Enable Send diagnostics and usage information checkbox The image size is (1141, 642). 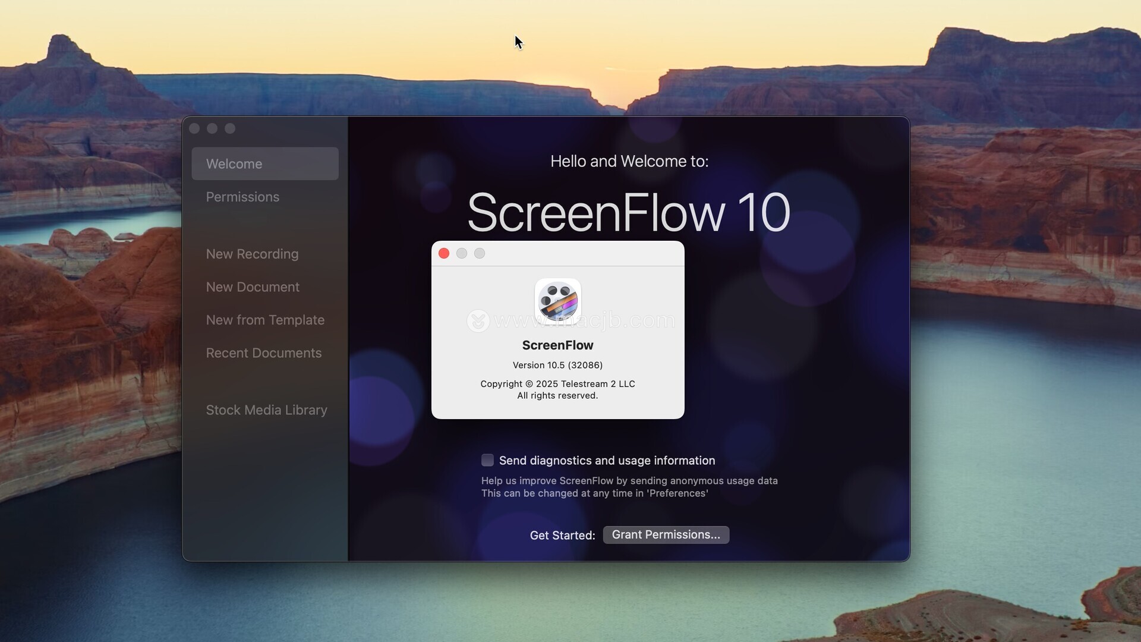click(487, 460)
